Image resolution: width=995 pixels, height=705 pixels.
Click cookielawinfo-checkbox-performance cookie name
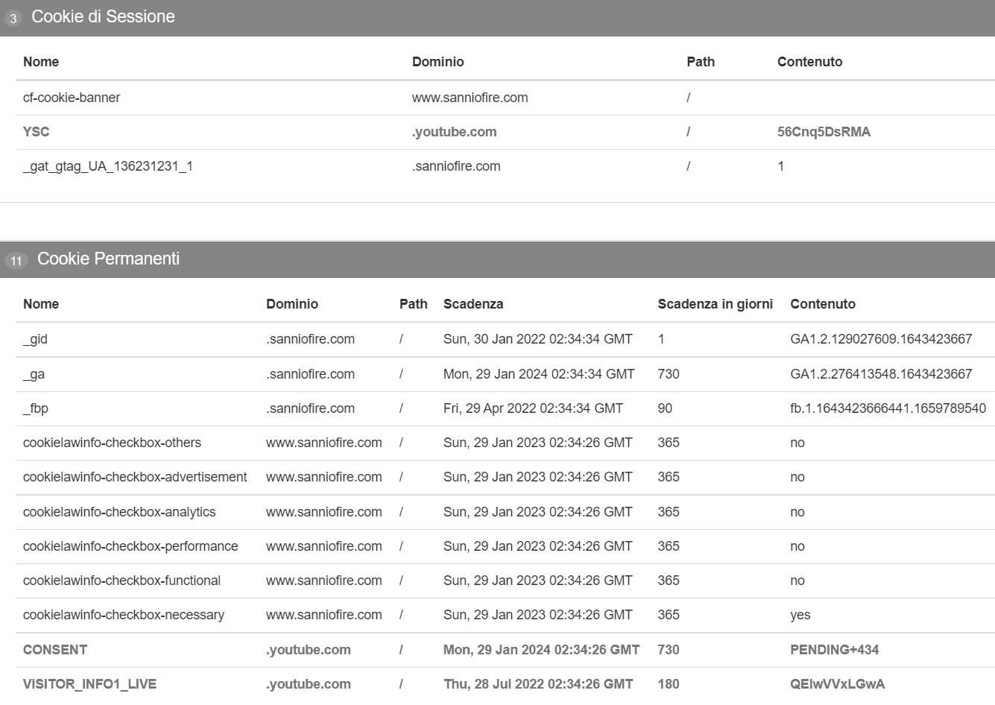pos(130,546)
